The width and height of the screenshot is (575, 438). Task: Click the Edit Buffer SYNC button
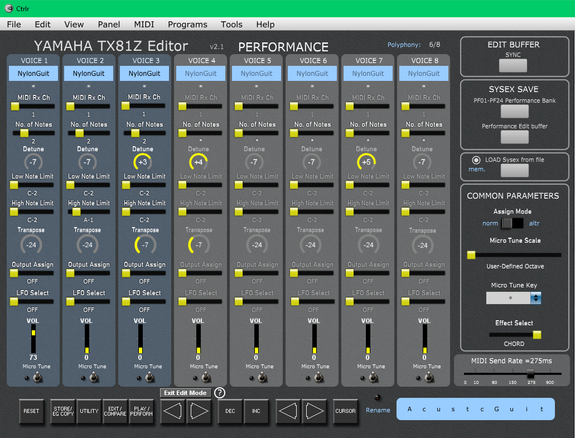[x=513, y=66]
